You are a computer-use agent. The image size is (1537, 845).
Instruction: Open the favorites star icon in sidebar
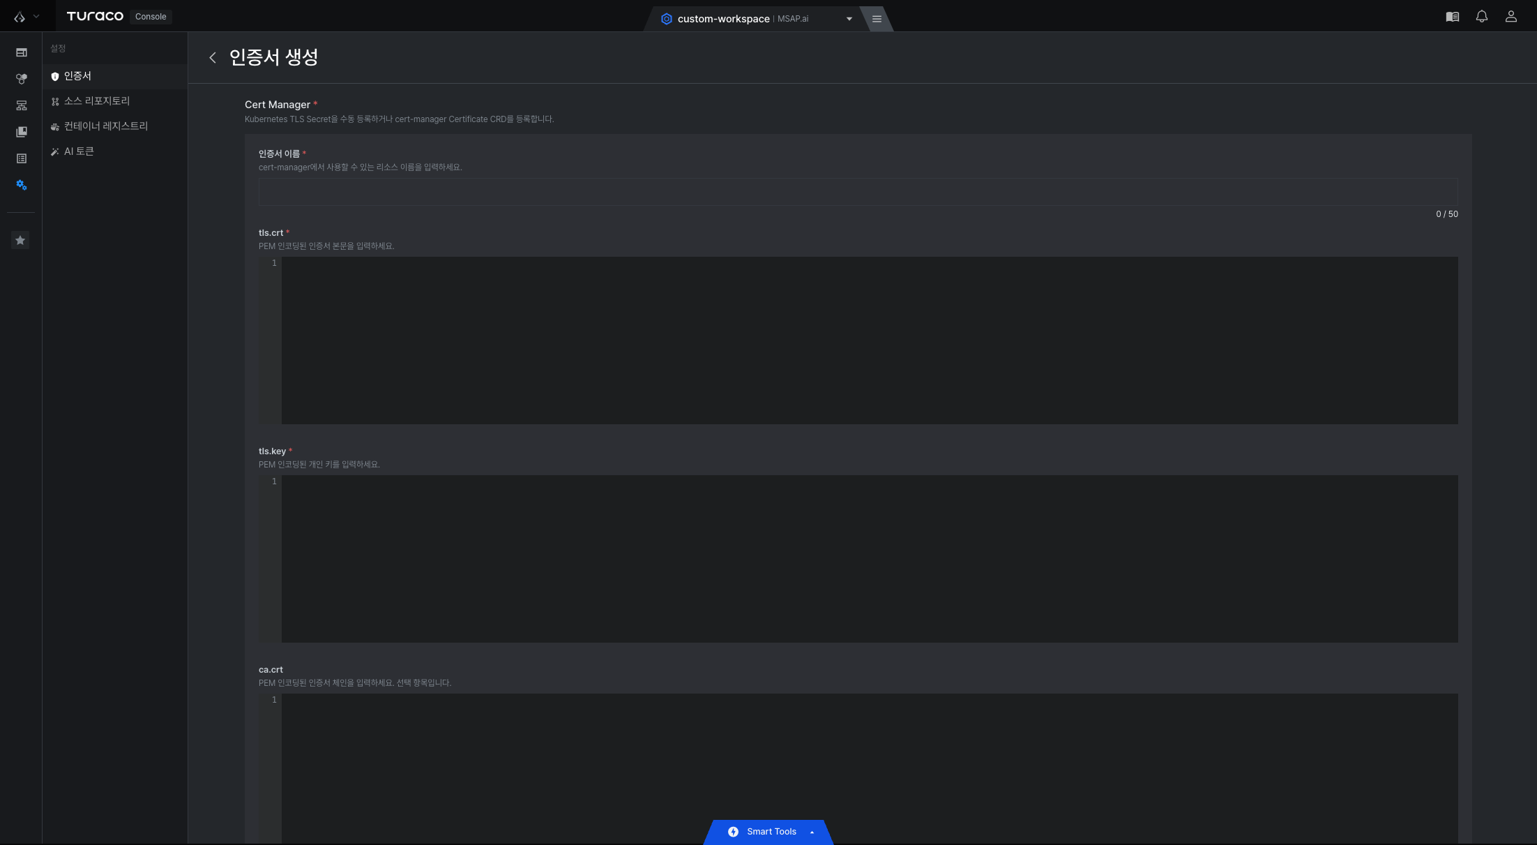(20, 240)
